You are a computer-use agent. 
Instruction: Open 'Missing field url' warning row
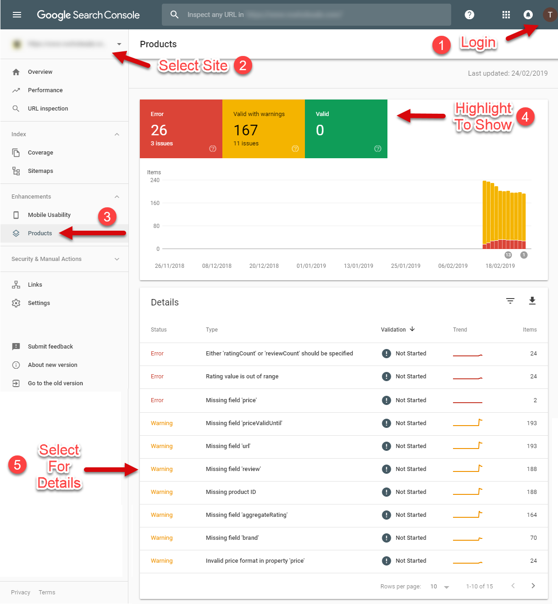tap(344, 447)
